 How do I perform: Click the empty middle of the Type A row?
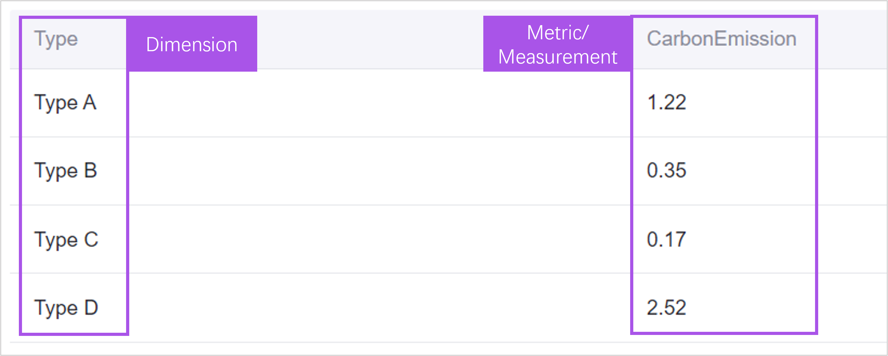tap(379, 103)
